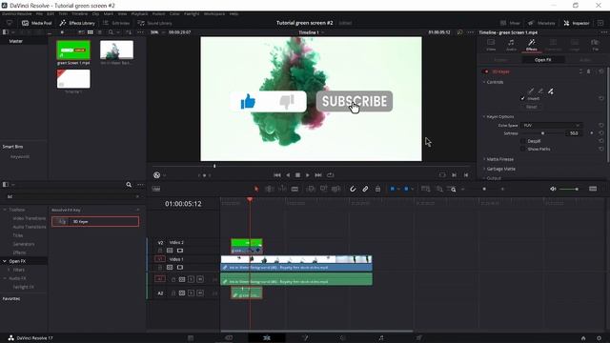Select the Master bin
Viewport: 610px width, 343px height.
(x=16, y=41)
